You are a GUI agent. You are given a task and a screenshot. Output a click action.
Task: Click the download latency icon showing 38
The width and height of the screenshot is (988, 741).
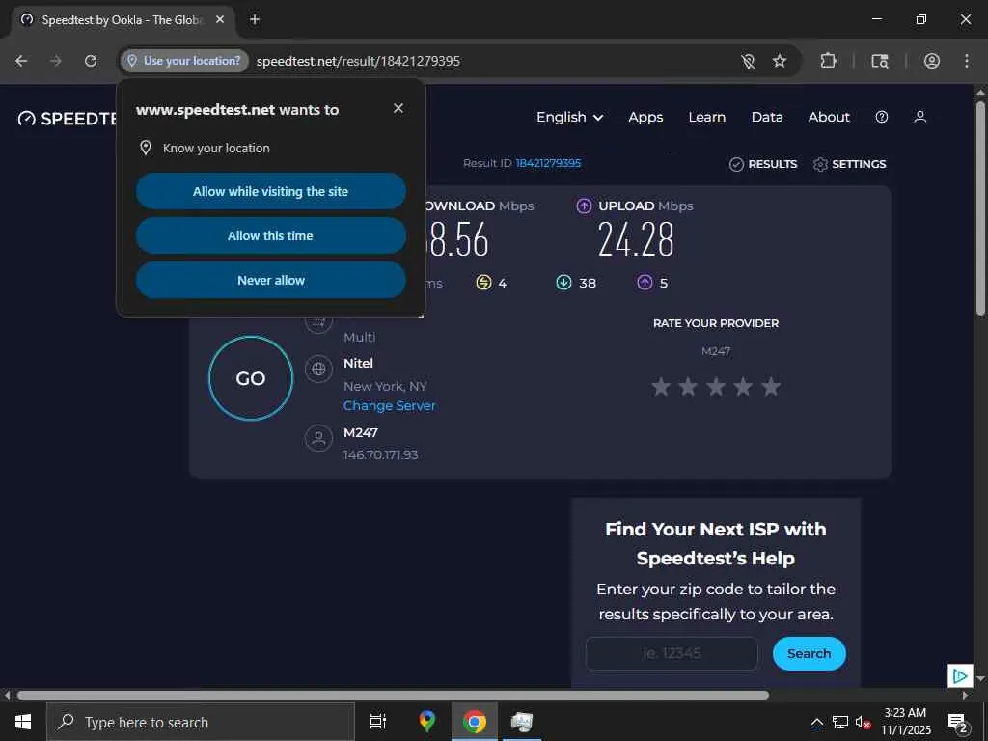pyautogui.click(x=563, y=283)
